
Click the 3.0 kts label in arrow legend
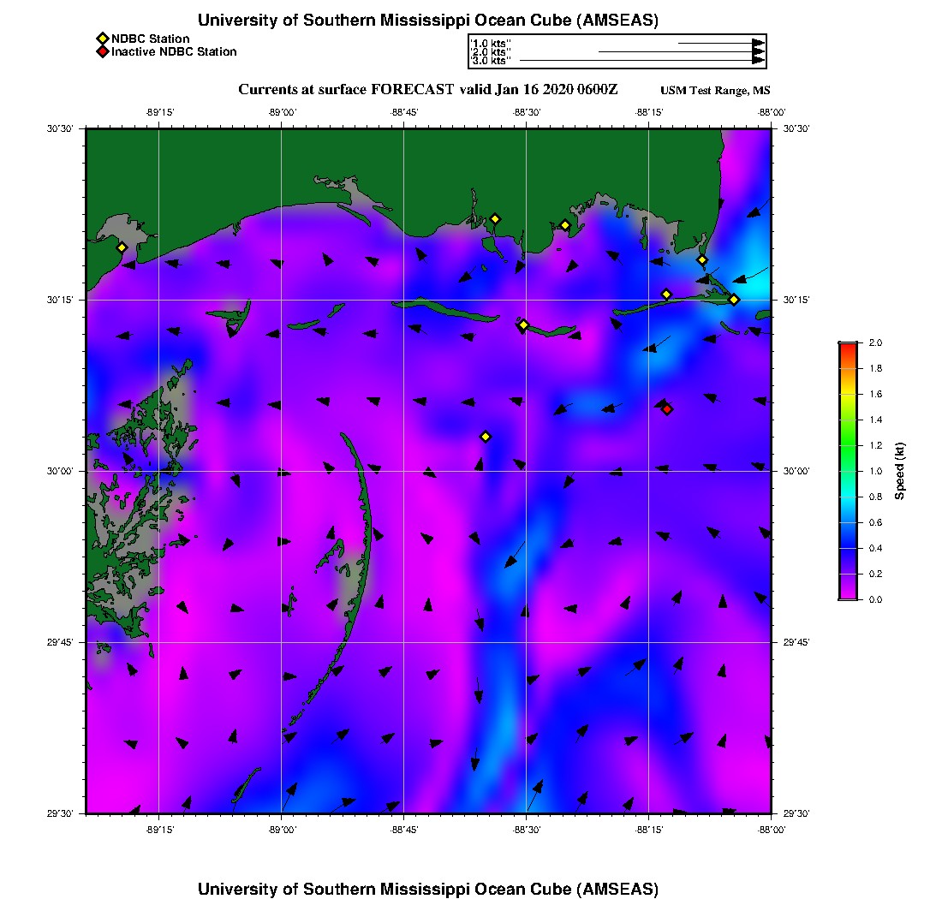coord(491,61)
